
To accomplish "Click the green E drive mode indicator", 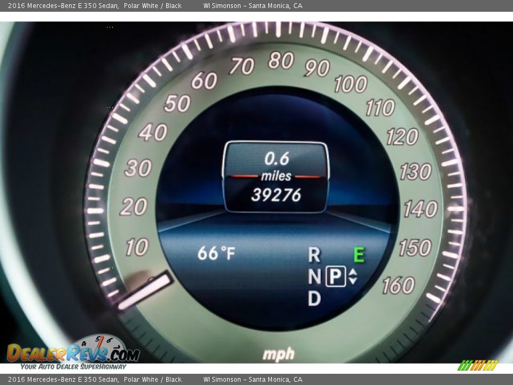I will click(359, 255).
